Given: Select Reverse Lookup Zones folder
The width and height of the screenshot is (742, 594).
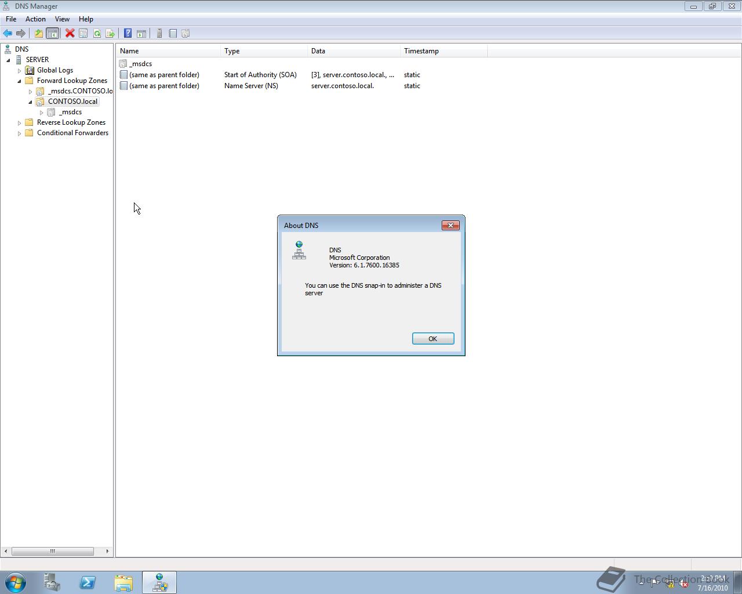Looking at the screenshot, I should click(71, 122).
